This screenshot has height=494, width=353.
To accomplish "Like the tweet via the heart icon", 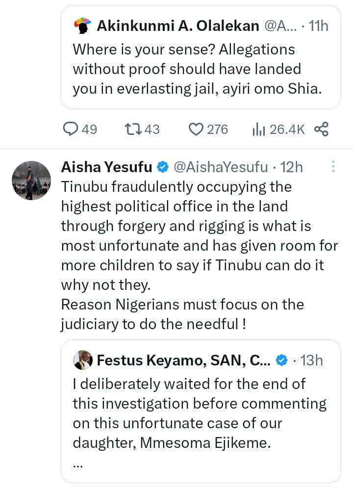I will click(x=196, y=129).
